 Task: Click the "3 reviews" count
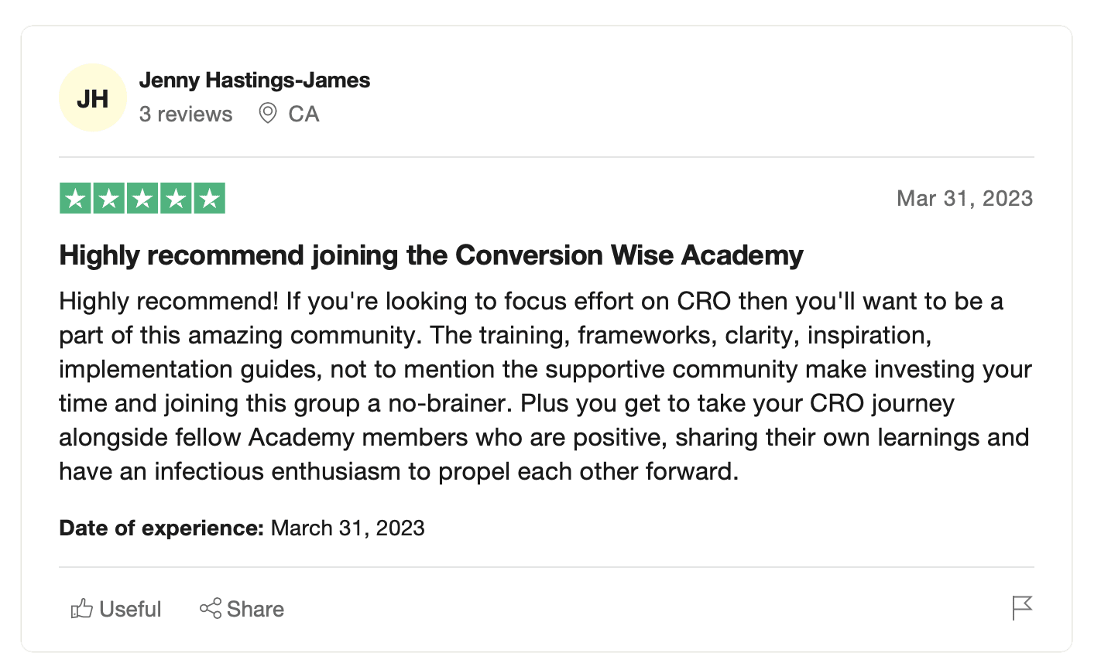pos(186,115)
